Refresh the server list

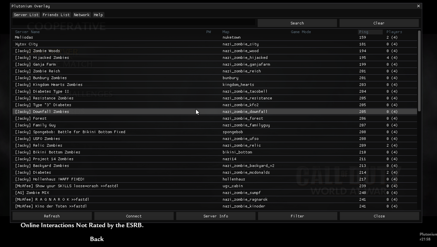click(52, 216)
